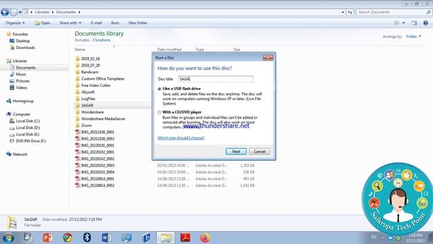
Task: Refresh the Documents folder view
Action: click(350, 12)
